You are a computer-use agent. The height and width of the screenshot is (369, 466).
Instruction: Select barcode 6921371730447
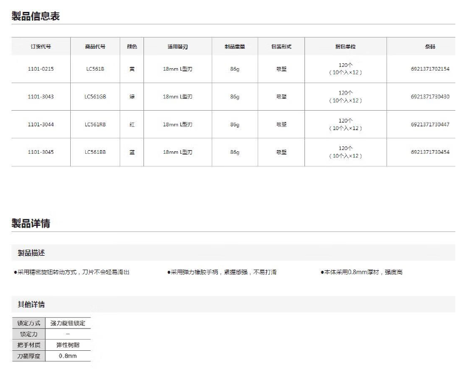(x=430, y=124)
